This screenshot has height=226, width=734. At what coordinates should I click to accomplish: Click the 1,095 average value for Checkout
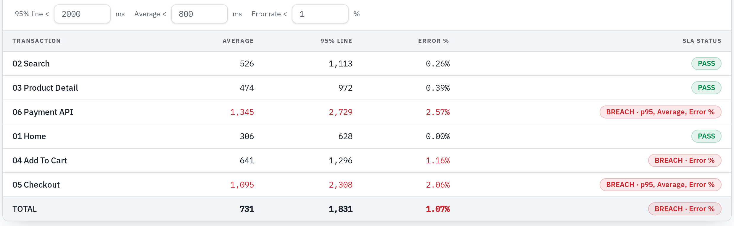pyautogui.click(x=242, y=185)
